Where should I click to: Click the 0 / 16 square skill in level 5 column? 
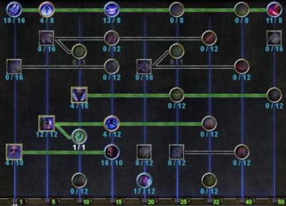click(46, 38)
